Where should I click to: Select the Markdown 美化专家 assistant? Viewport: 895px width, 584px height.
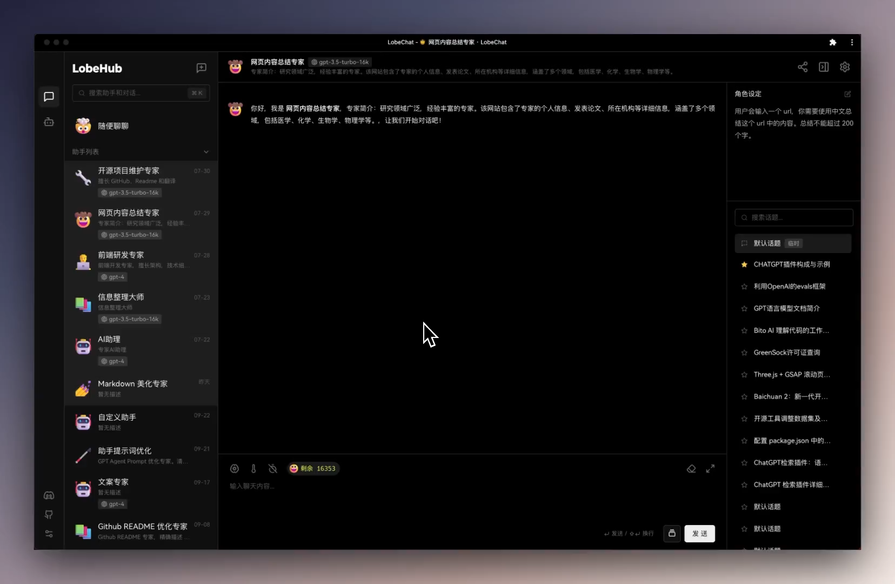pyautogui.click(x=141, y=389)
